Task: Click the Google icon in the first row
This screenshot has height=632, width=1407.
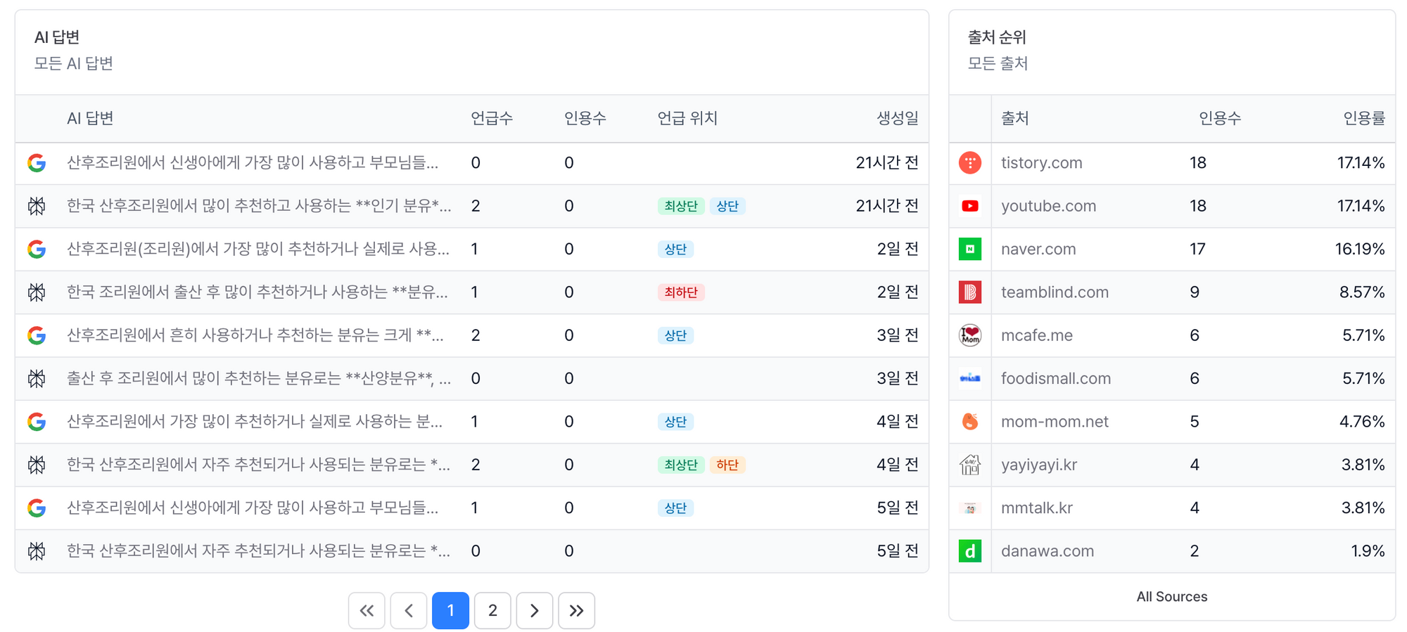Action: click(x=37, y=163)
